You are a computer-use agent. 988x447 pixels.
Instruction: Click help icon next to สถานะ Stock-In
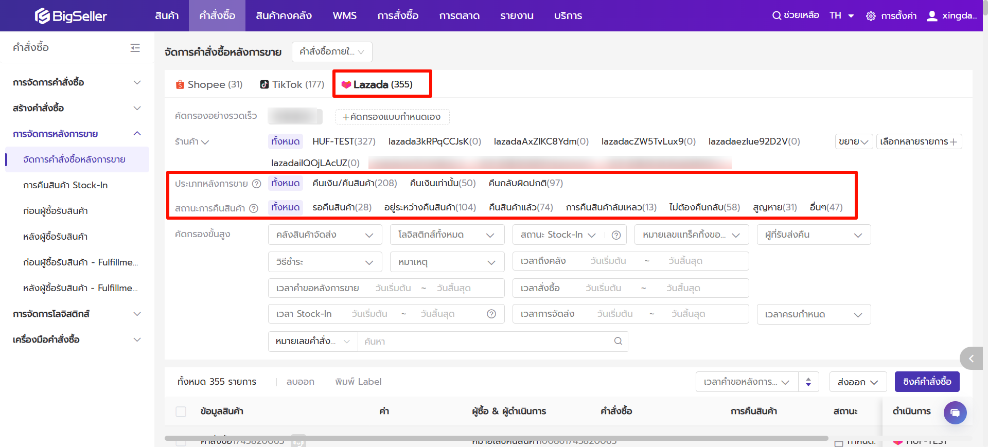[616, 235]
